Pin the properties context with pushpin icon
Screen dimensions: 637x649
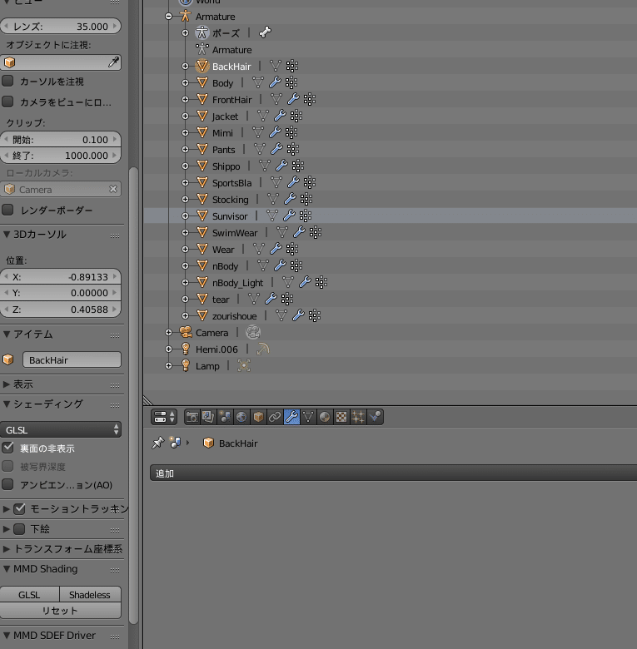pyautogui.click(x=158, y=443)
